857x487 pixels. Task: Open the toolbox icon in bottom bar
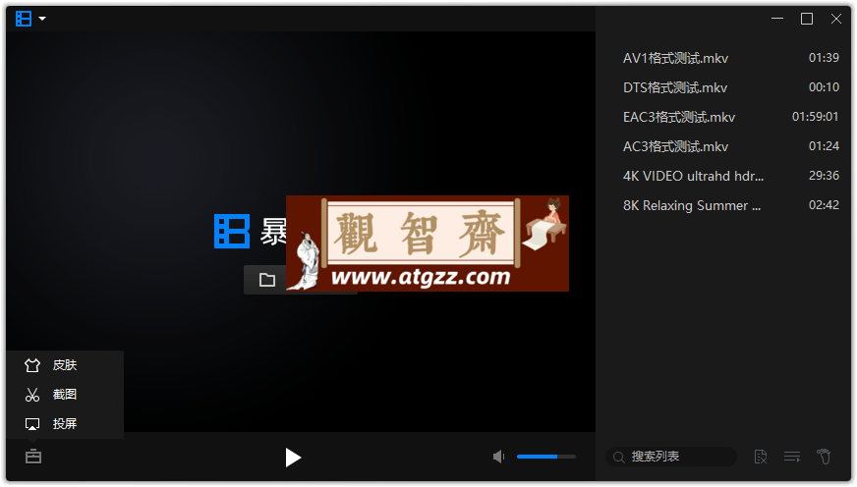click(x=33, y=456)
